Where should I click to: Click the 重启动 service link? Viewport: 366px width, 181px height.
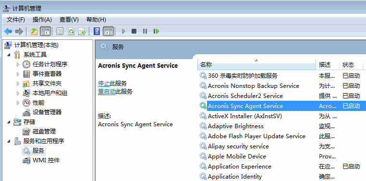[x=107, y=92]
